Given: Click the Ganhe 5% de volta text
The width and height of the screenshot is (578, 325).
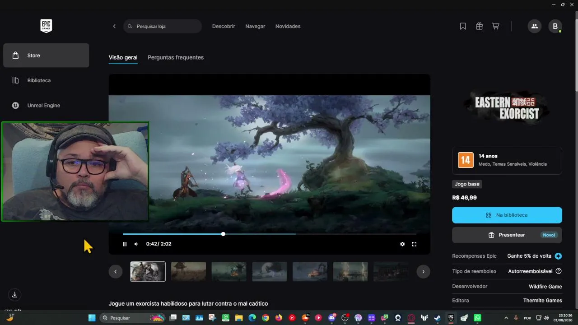Looking at the screenshot, I should point(529,256).
